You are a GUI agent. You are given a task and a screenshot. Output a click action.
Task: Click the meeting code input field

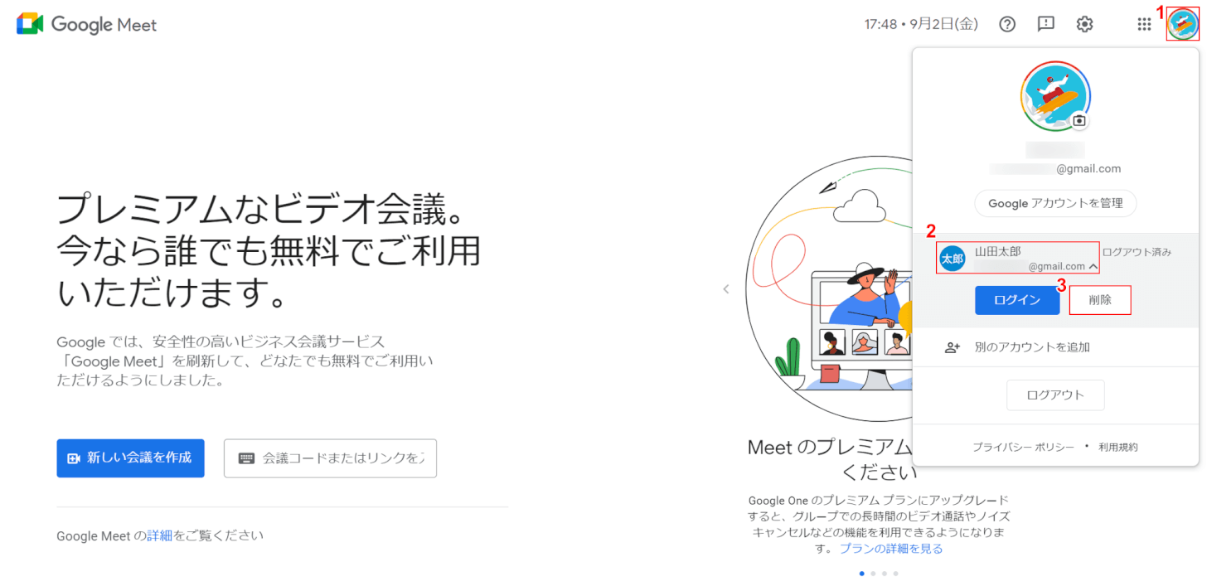330,458
